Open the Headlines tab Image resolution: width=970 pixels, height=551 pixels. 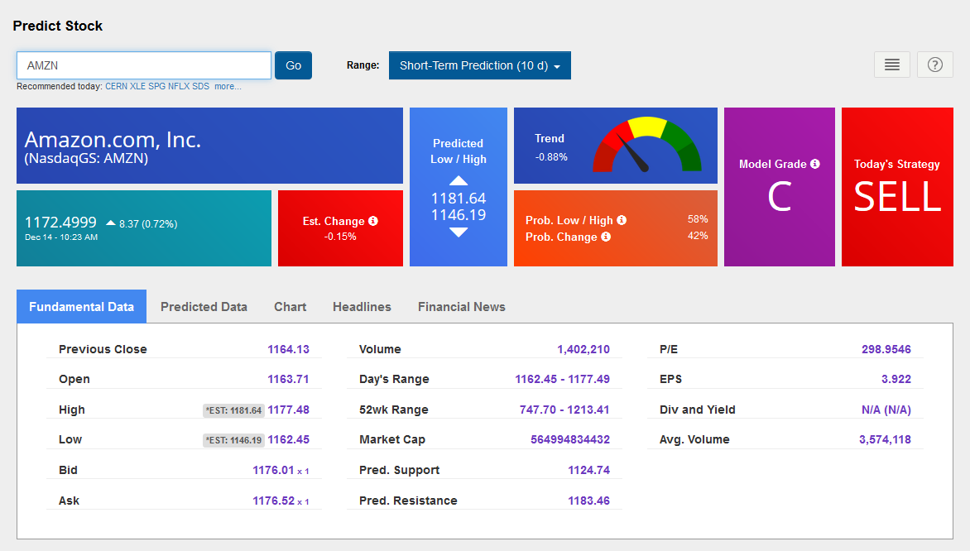coord(362,306)
